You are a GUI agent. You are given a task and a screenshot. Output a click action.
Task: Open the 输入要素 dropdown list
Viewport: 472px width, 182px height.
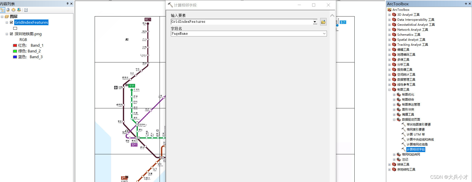point(315,22)
